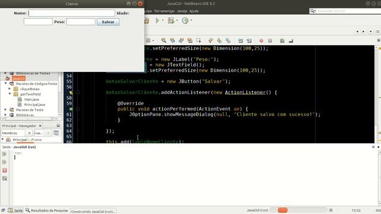The height and width of the screenshot is (214, 381).
Task: Click Construindo JavaGUI (run) status tab
Action: (93, 212)
